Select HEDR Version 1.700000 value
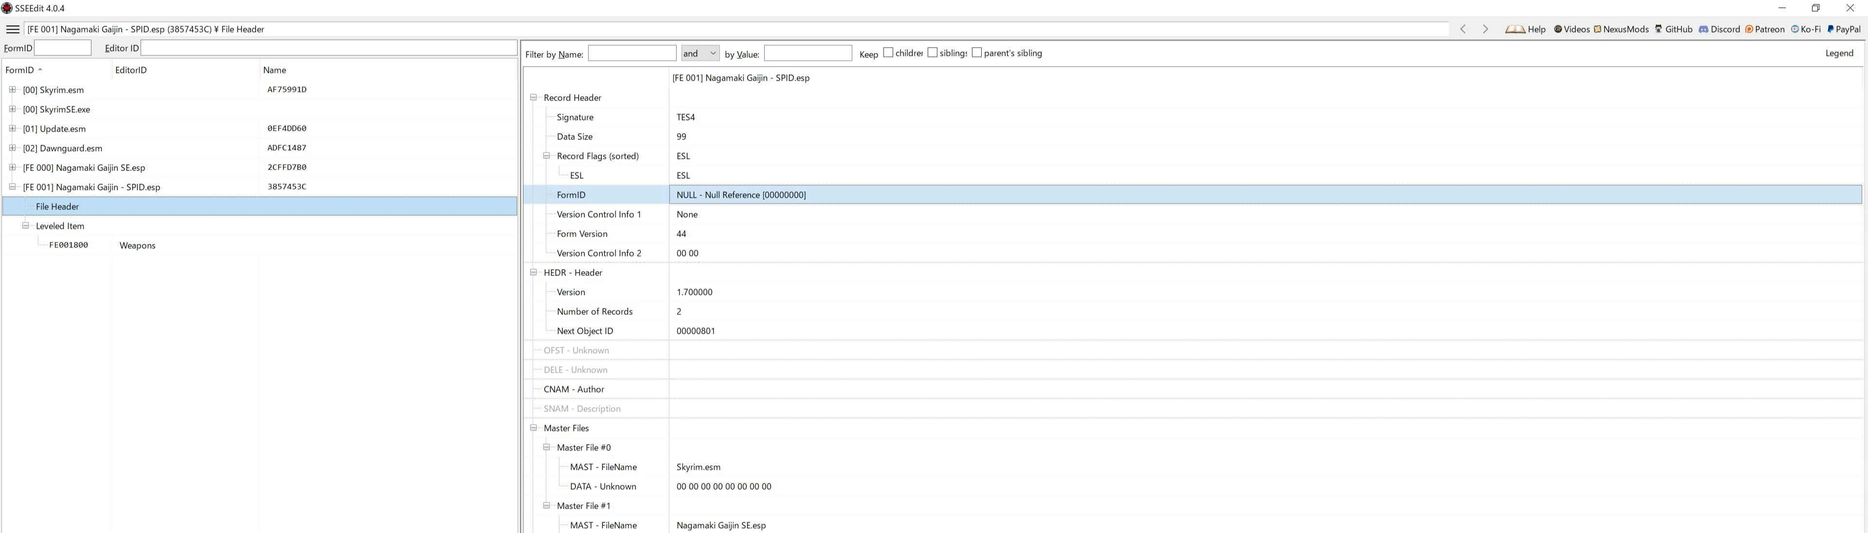The image size is (1868, 533). [694, 292]
